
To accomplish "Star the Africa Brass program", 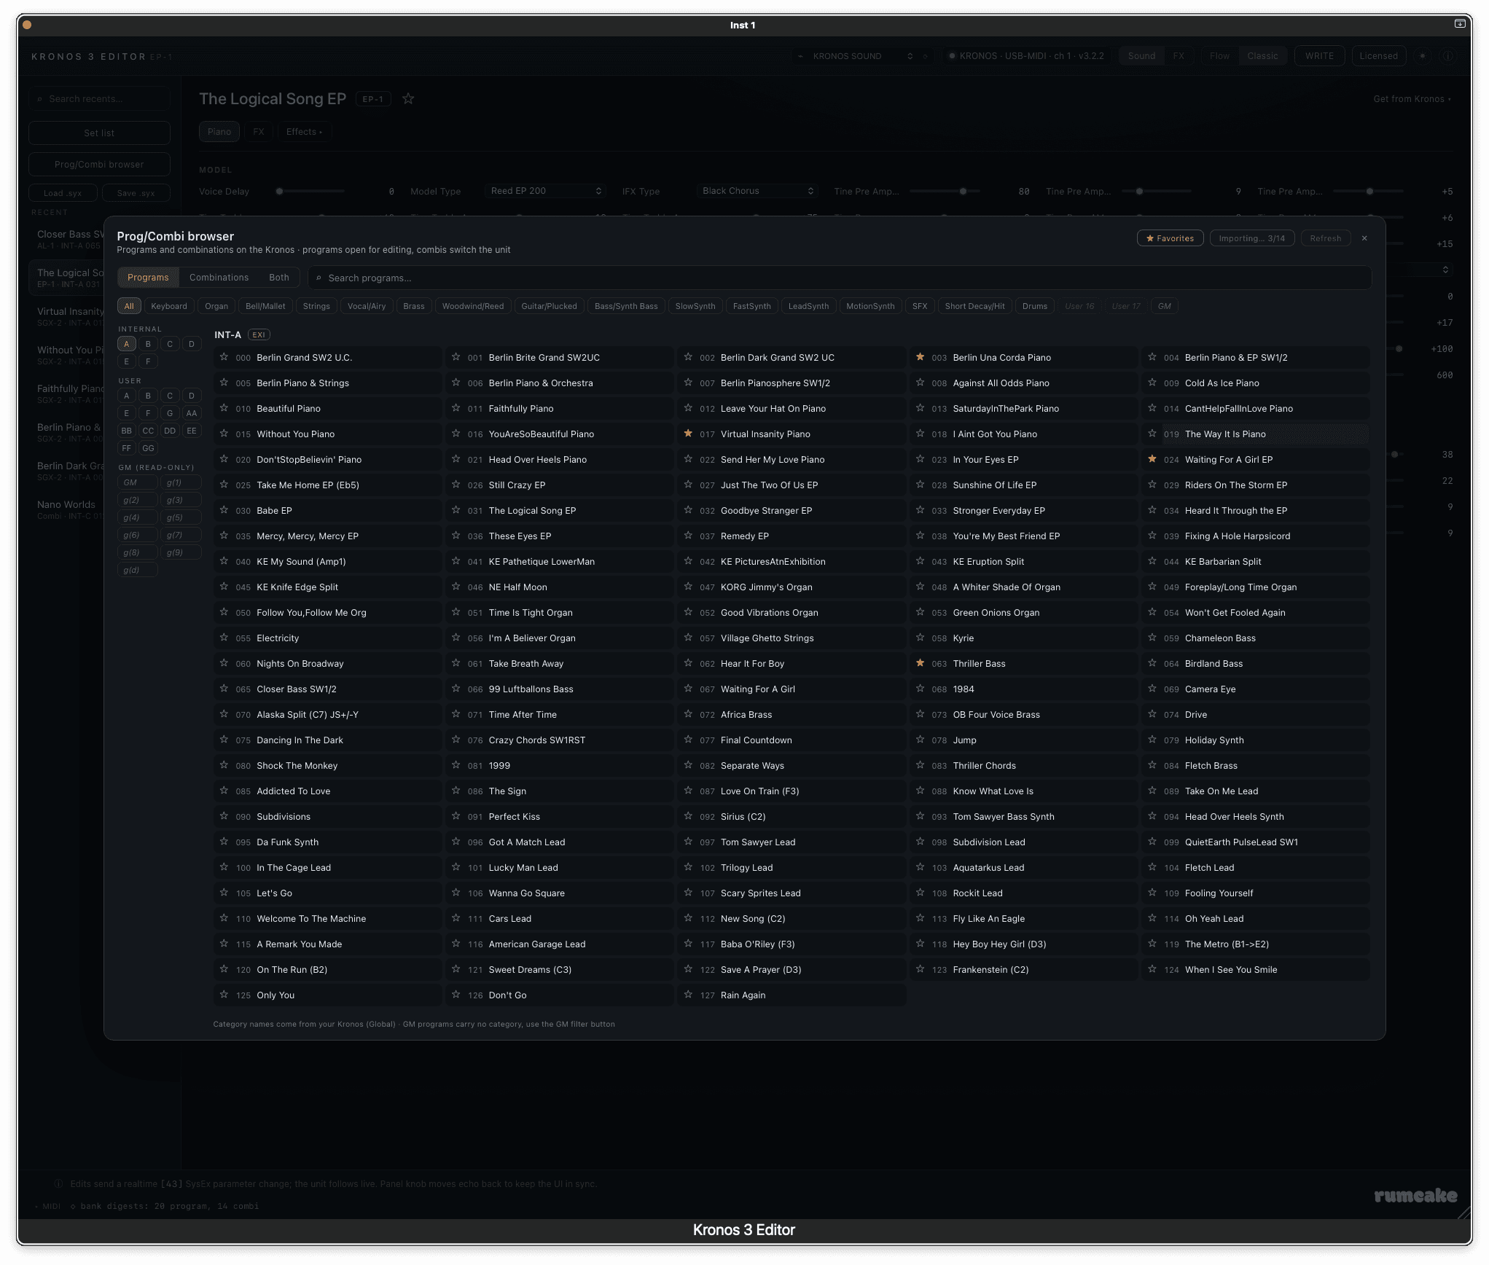I will pyautogui.click(x=688, y=714).
